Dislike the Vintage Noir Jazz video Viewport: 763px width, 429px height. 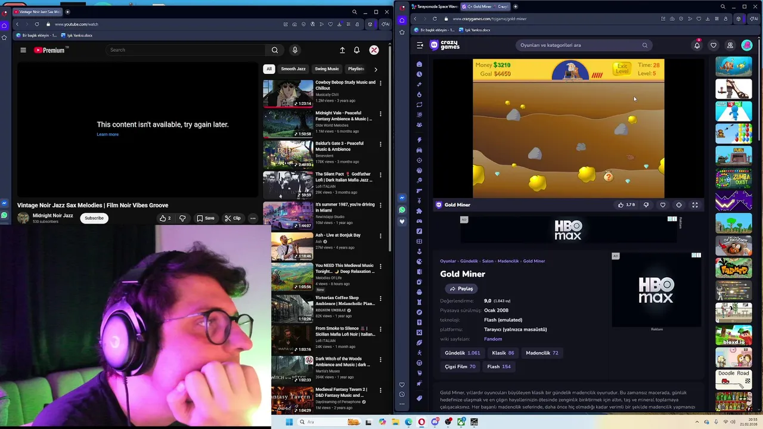[182, 218]
